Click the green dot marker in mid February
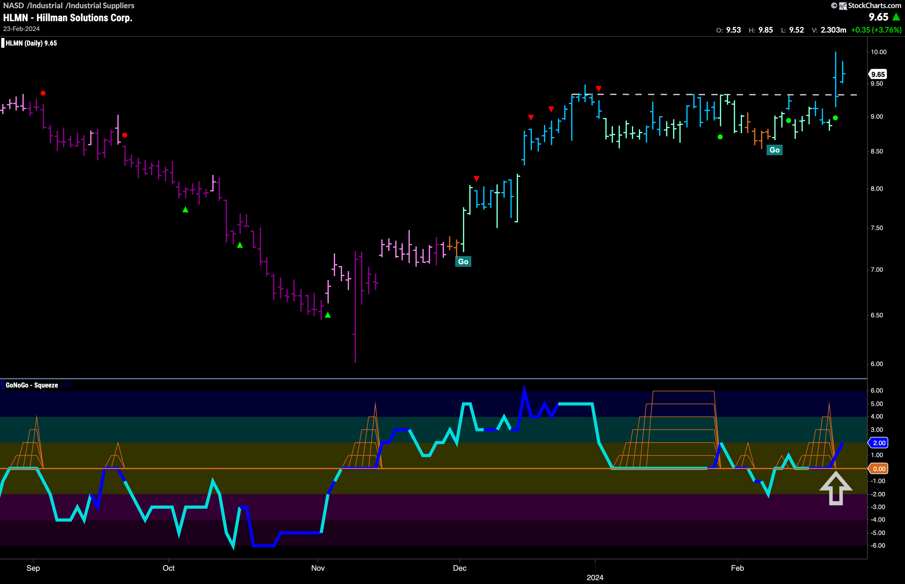This screenshot has width=905, height=584. pyautogui.click(x=789, y=121)
